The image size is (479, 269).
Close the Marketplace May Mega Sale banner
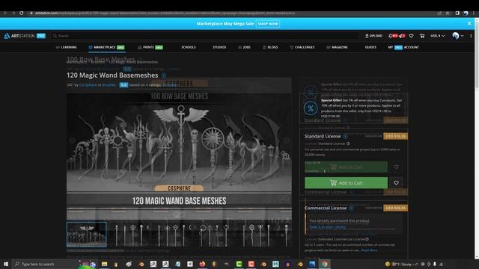coord(469,23)
